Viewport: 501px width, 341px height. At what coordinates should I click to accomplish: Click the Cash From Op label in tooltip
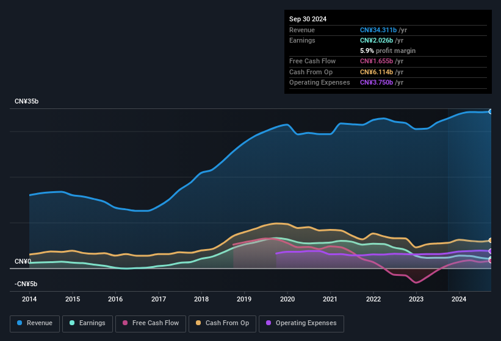coord(311,72)
